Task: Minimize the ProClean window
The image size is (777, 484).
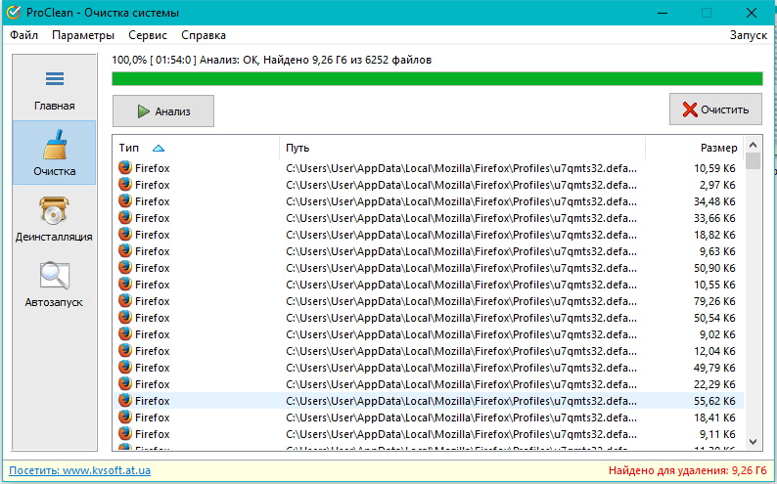Action: coord(663,13)
